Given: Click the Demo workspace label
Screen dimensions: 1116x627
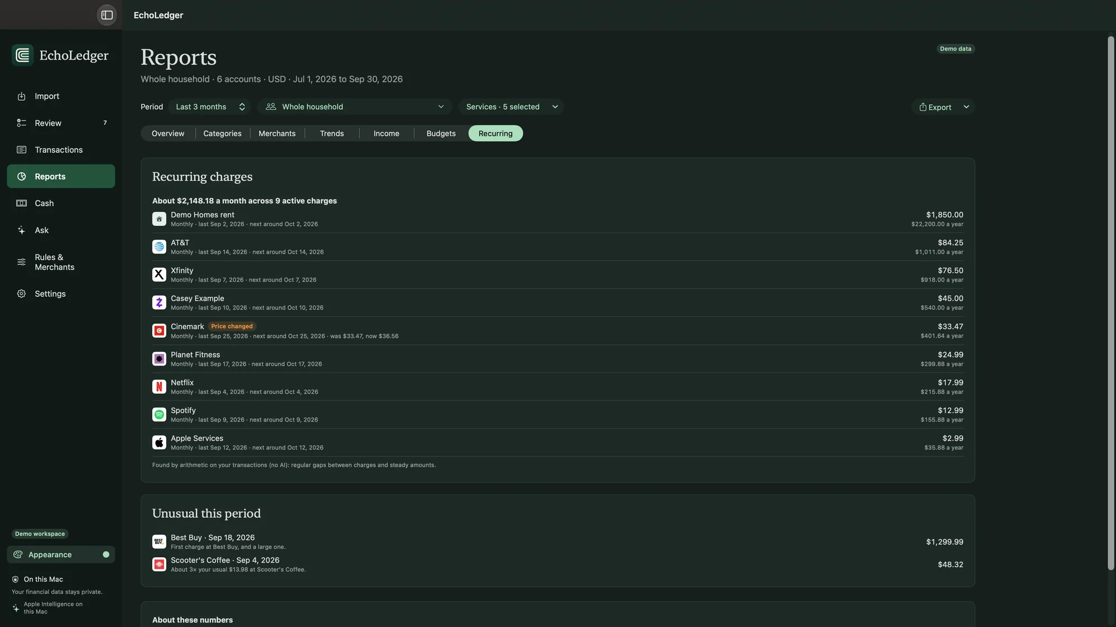Looking at the screenshot, I should 40,534.
